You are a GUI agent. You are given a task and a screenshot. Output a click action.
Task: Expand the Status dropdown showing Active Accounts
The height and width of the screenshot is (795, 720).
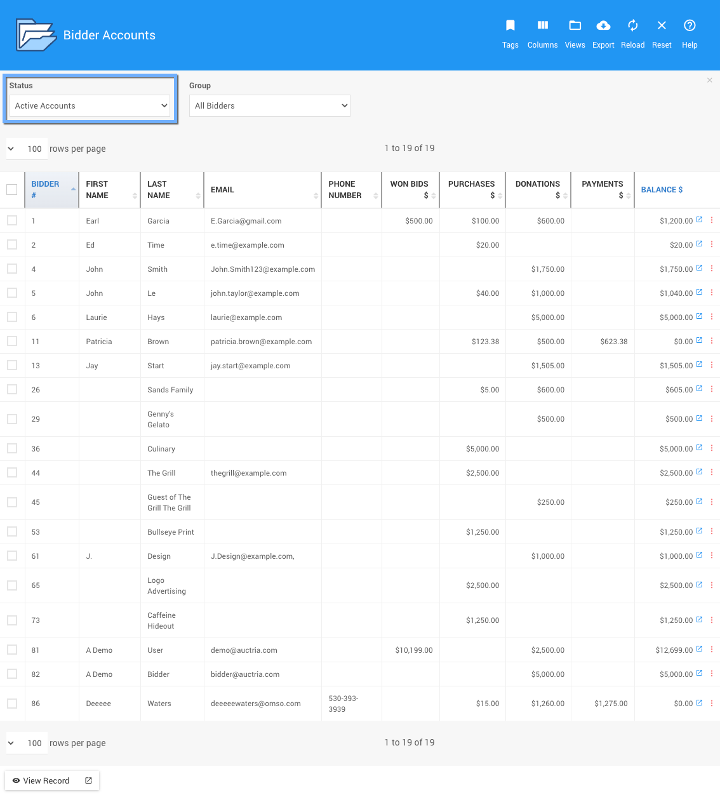91,106
